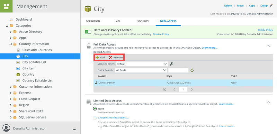Click the red X Remove icon
The height and width of the screenshot is (134, 277).
110,57
